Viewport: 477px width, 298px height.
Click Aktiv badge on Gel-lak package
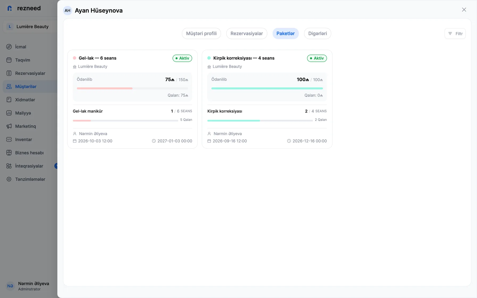182,58
